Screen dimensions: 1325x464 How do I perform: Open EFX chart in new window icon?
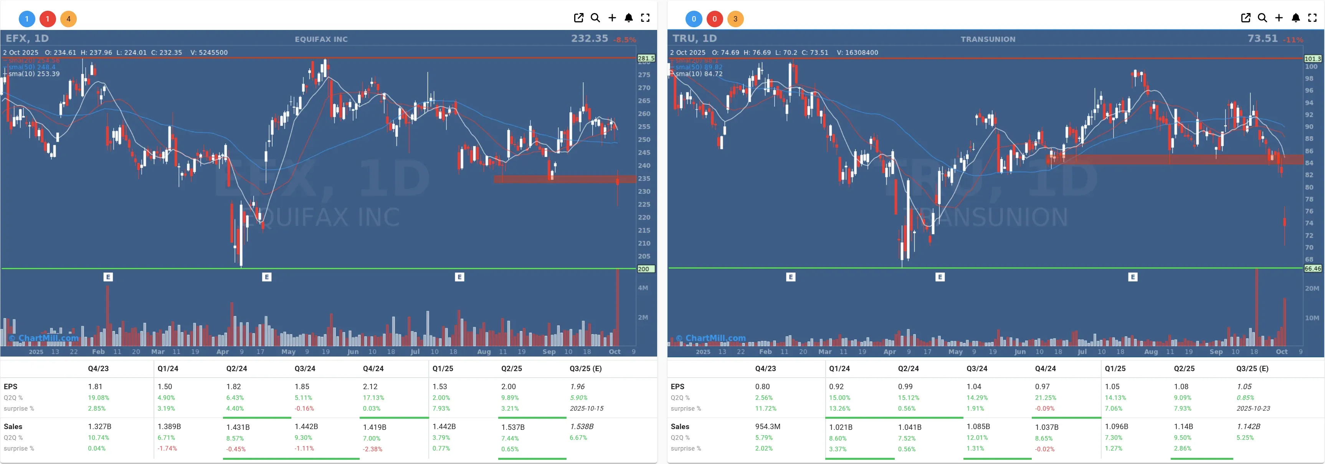(x=579, y=18)
